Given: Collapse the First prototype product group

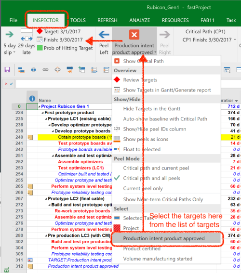Looking at the screenshot, I should [x=43, y=113].
